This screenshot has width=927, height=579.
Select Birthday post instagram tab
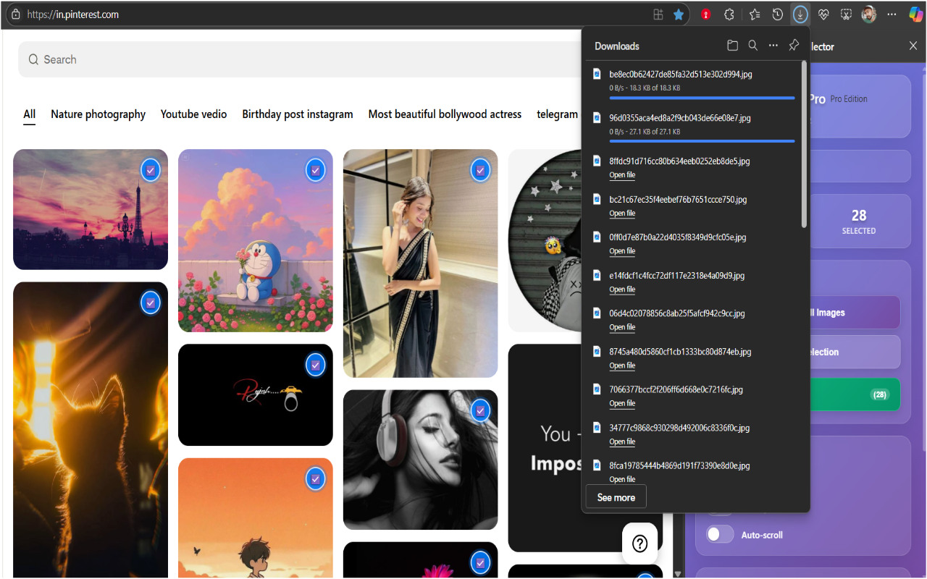(x=298, y=114)
